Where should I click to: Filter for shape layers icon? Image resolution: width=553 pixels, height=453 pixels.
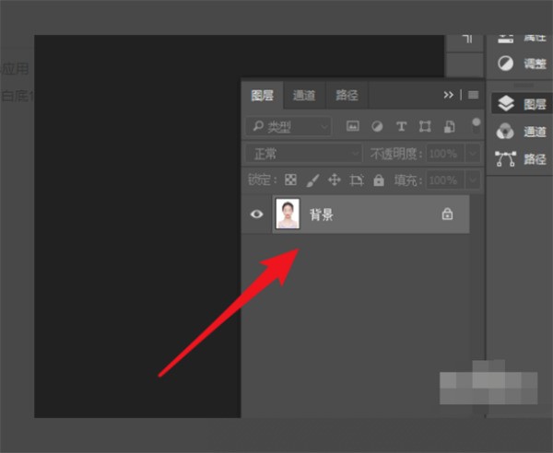[425, 126]
